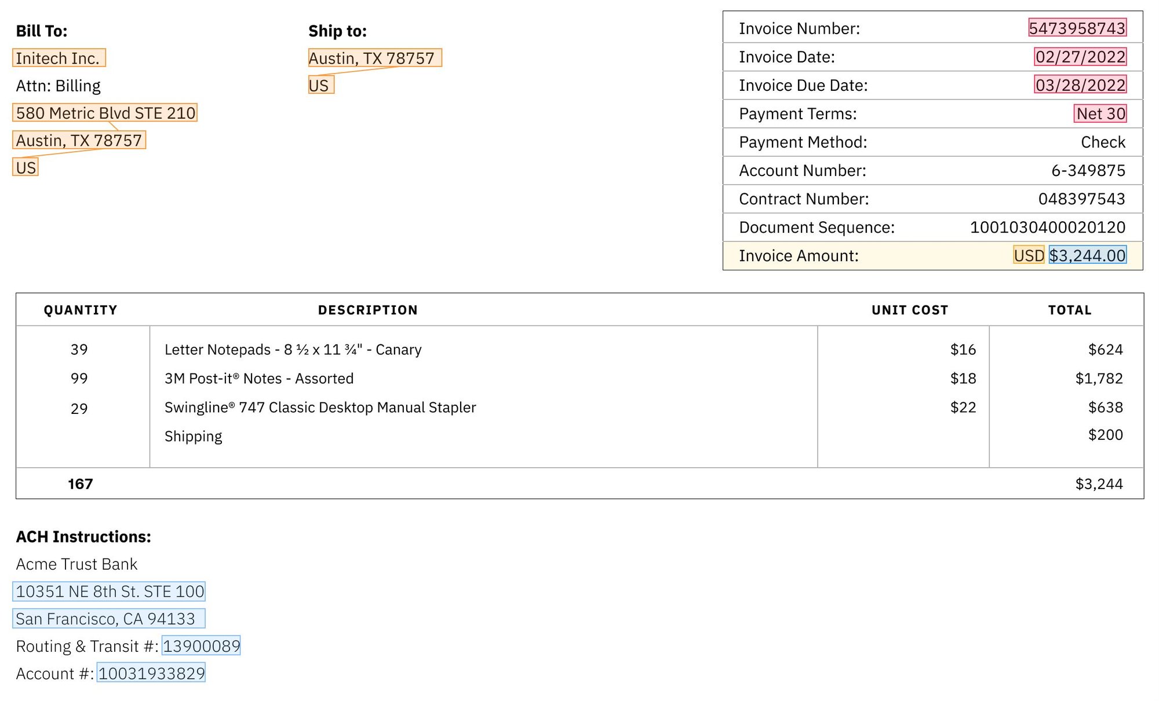This screenshot has height=701, width=1159.
Task: Click US under the Bill To address
Action: coord(25,167)
